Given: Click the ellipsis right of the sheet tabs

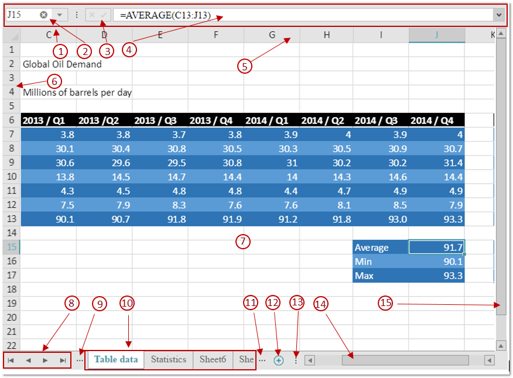Looking at the screenshot, I should pyautogui.click(x=262, y=360).
